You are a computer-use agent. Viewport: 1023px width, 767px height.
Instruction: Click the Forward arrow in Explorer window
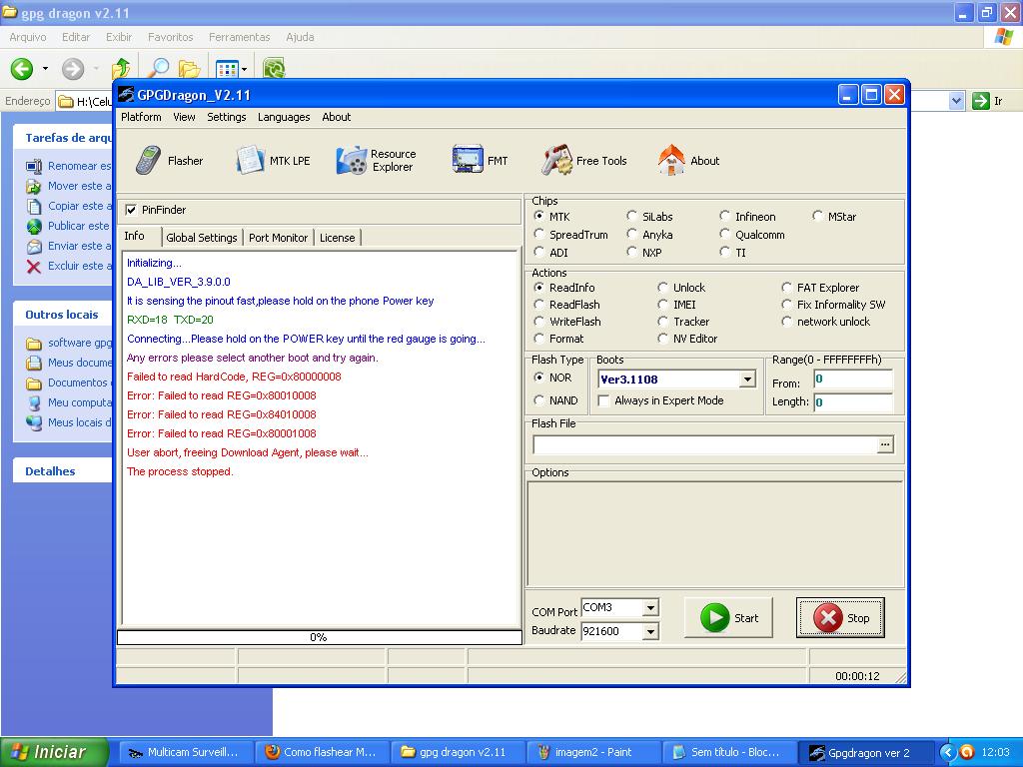(x=72, y=69)
